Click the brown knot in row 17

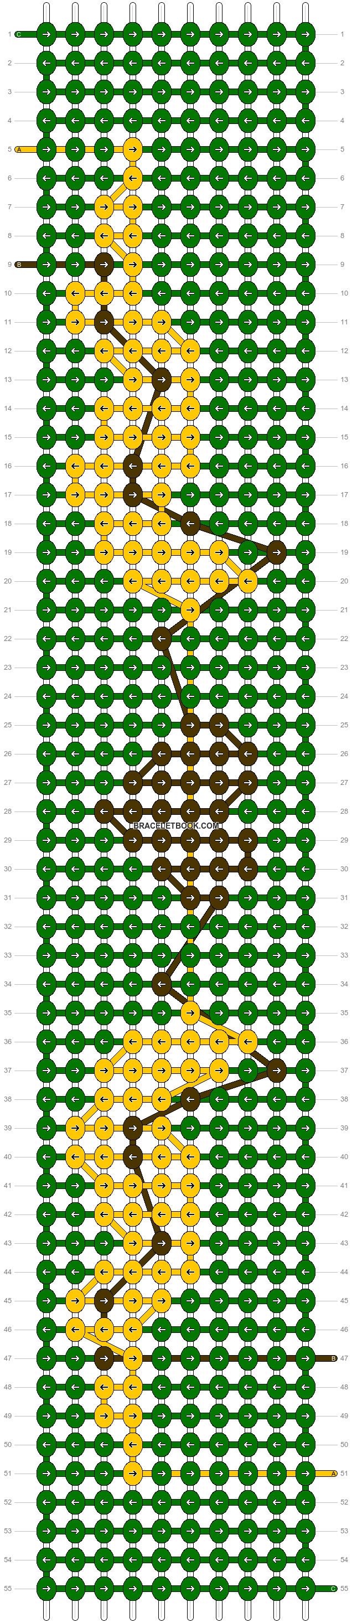[x=132, y=495]
